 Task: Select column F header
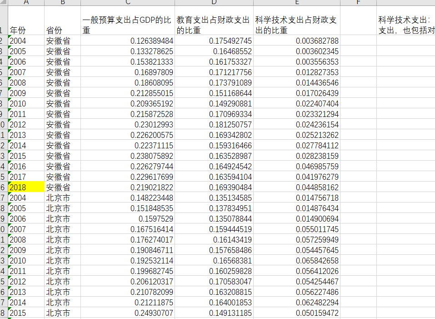[x=358, y=2]
